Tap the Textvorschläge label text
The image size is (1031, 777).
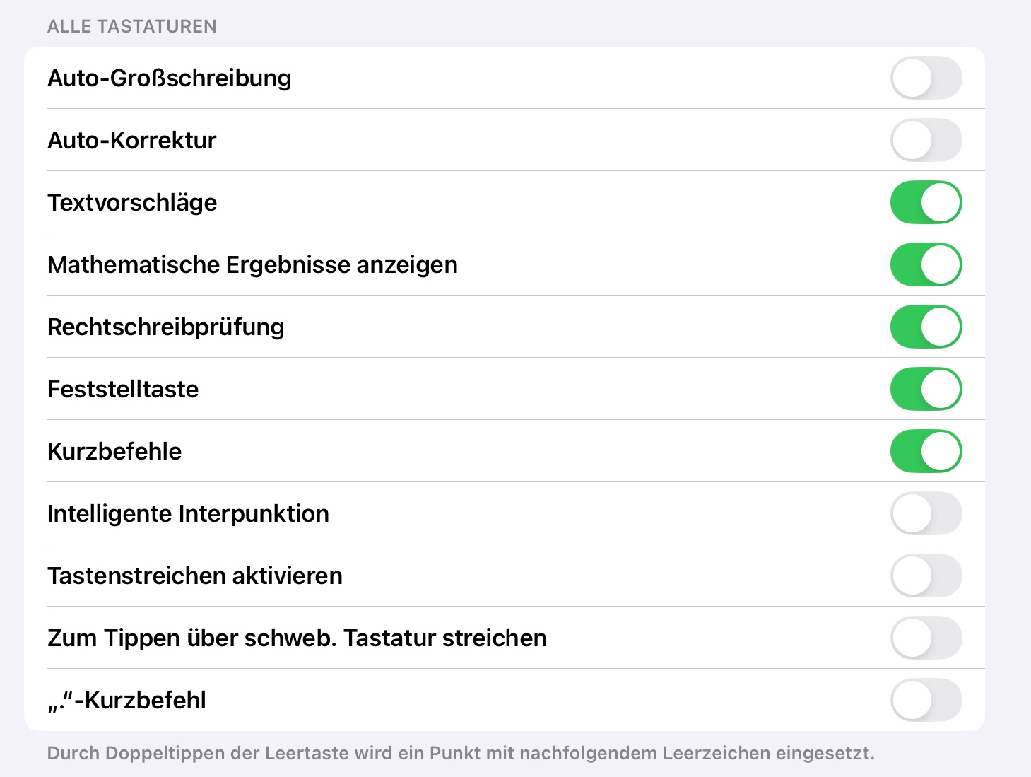click(x=132, y=202)
